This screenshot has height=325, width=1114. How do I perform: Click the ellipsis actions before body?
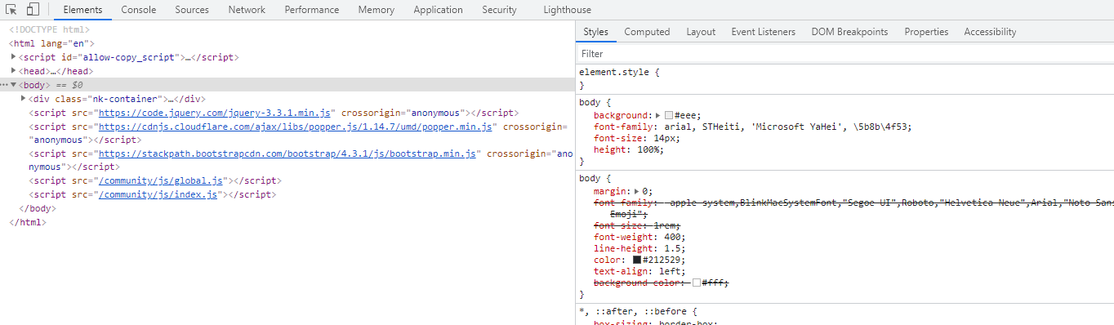(x=4, y=85)
